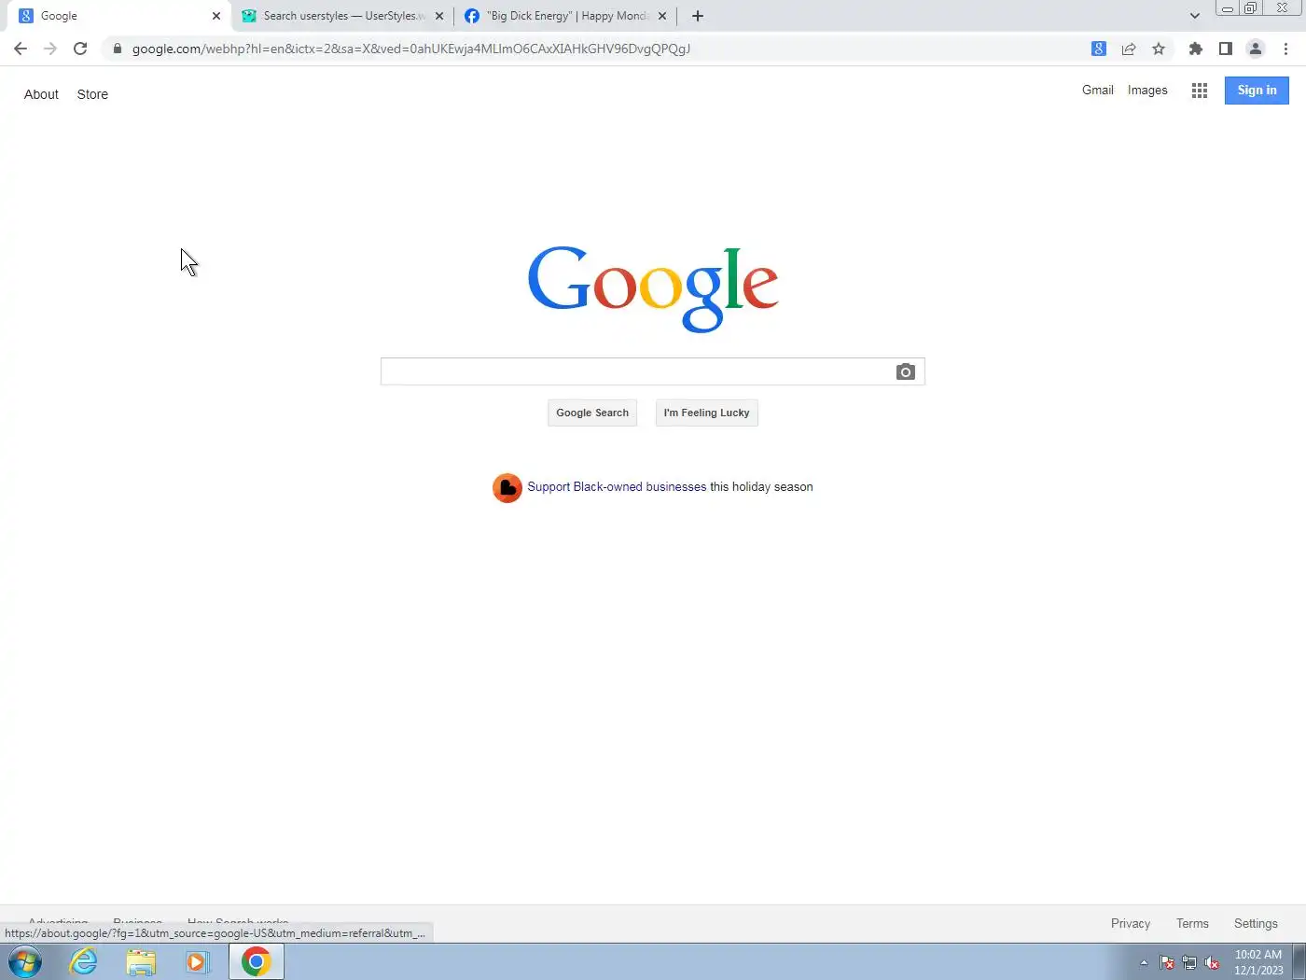Show hidden system tray icons
The width and height of the screenshot is (1306, 980).
click(1144, 962)
